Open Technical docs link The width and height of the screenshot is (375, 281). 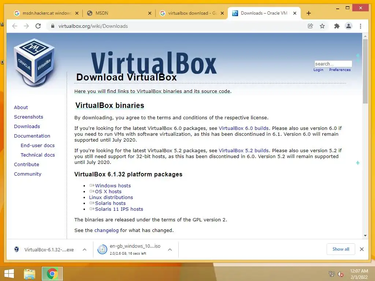pos(38,155)
